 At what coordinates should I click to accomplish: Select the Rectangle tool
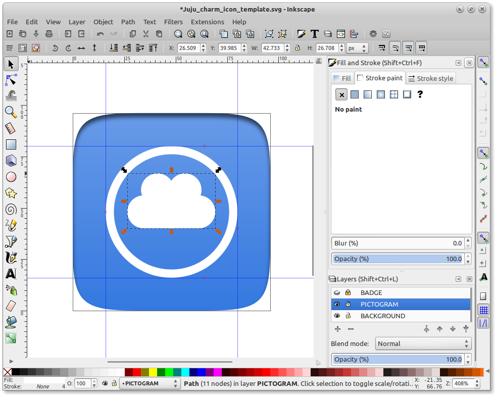click(11, 144)
